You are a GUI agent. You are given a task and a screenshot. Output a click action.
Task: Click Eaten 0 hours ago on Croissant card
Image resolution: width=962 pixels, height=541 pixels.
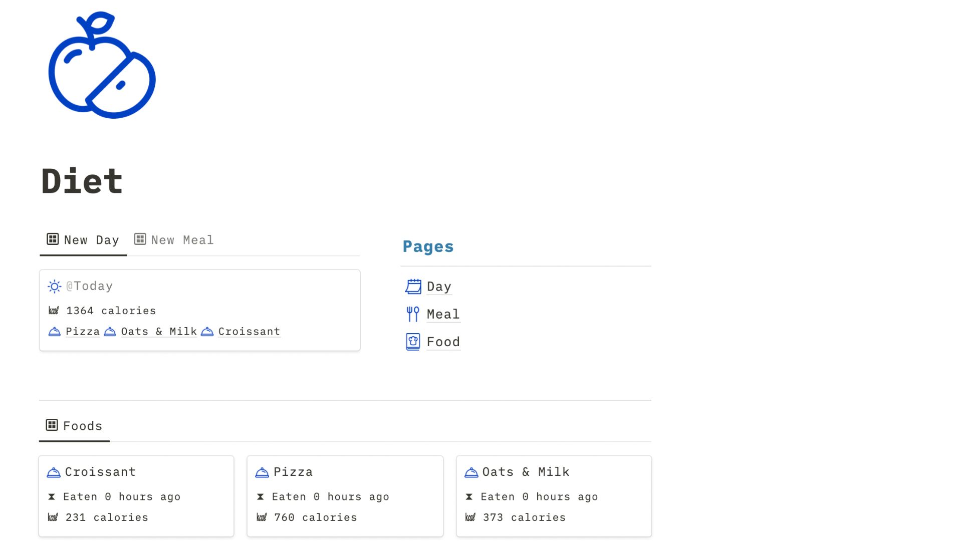coord(122,497)
